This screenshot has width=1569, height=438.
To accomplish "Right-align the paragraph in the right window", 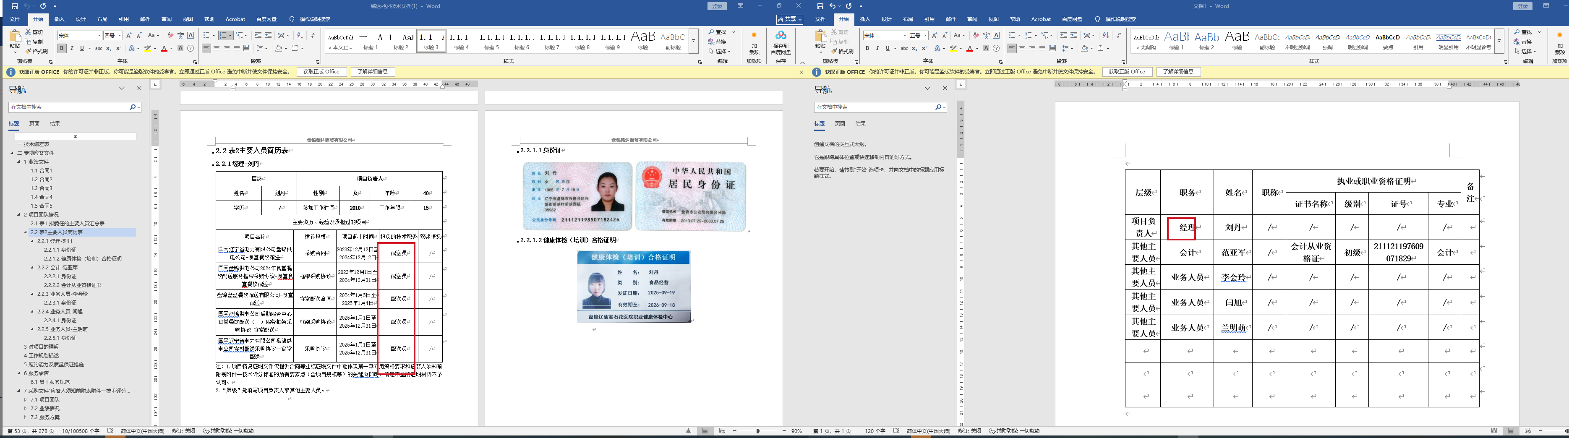I will (x=1032, y=49).
